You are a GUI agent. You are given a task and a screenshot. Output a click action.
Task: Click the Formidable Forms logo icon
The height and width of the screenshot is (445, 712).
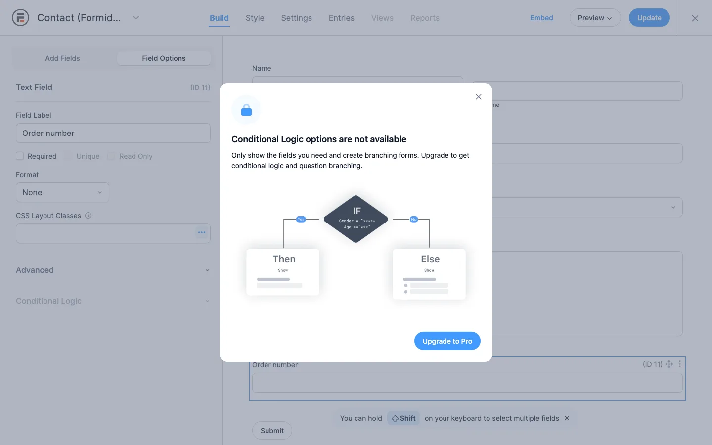pos(20,18)
